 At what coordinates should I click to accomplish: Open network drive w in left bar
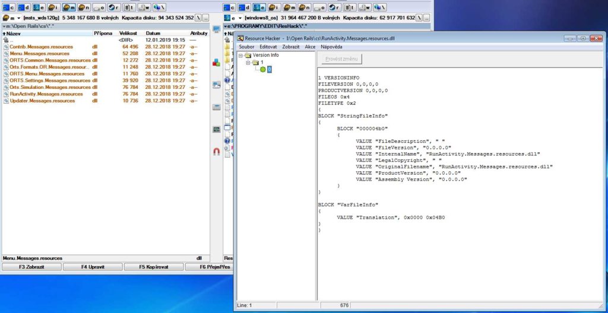click(x=143, y=8)
